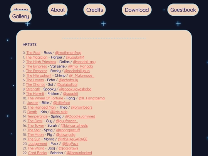This screenshot has width=208, height=156.
Task: Open the Temperance card link
Action: (x=37, y=116)
